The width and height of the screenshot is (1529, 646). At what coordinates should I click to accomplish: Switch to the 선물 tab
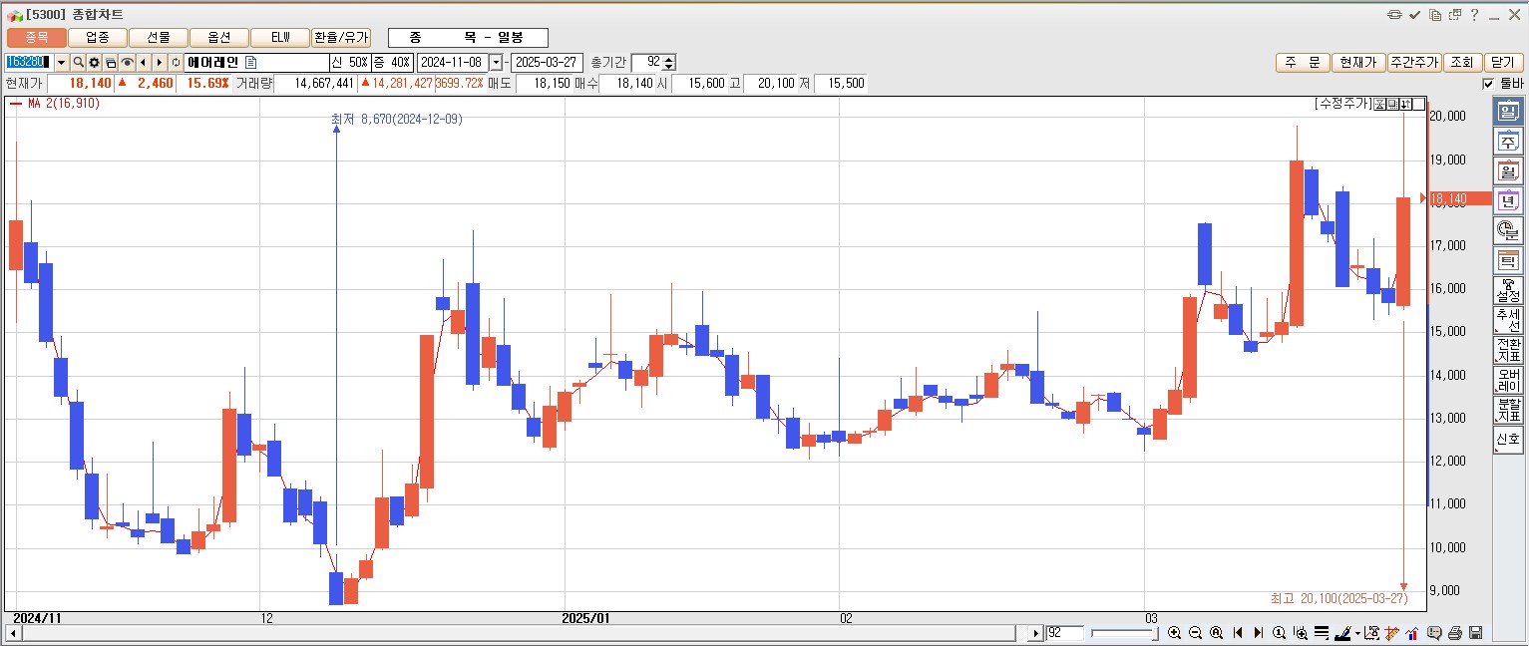pos(159,38)
